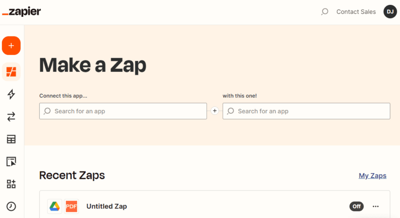
Task: Open Apps grid sidebar icon
Action: click(x=11, y=184)
